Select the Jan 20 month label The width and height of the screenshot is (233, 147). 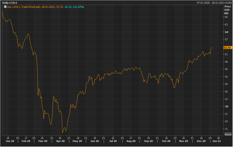[x=10, y=141]
